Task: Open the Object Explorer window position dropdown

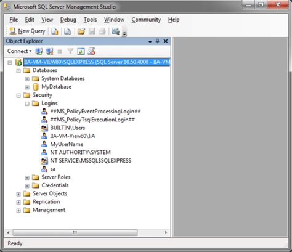Action: tap(150, 42)
